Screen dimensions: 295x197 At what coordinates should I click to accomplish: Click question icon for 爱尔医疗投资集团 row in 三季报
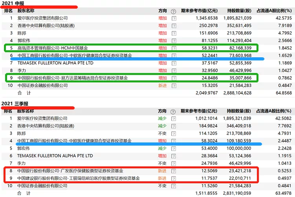pyautogui.click(x=174, y=119)
